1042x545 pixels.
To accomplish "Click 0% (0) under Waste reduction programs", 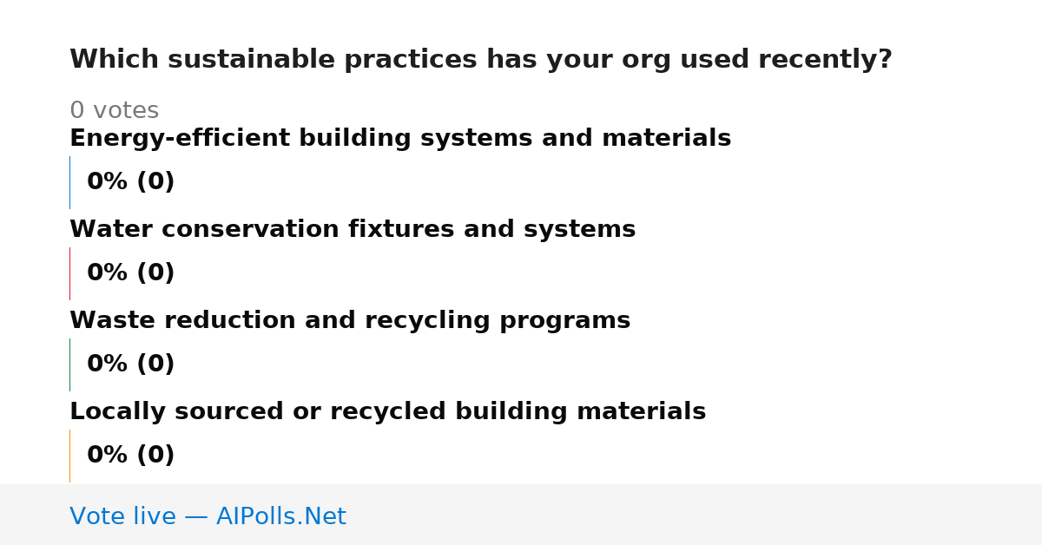I will pyautogui.click(x=131, y=364).
